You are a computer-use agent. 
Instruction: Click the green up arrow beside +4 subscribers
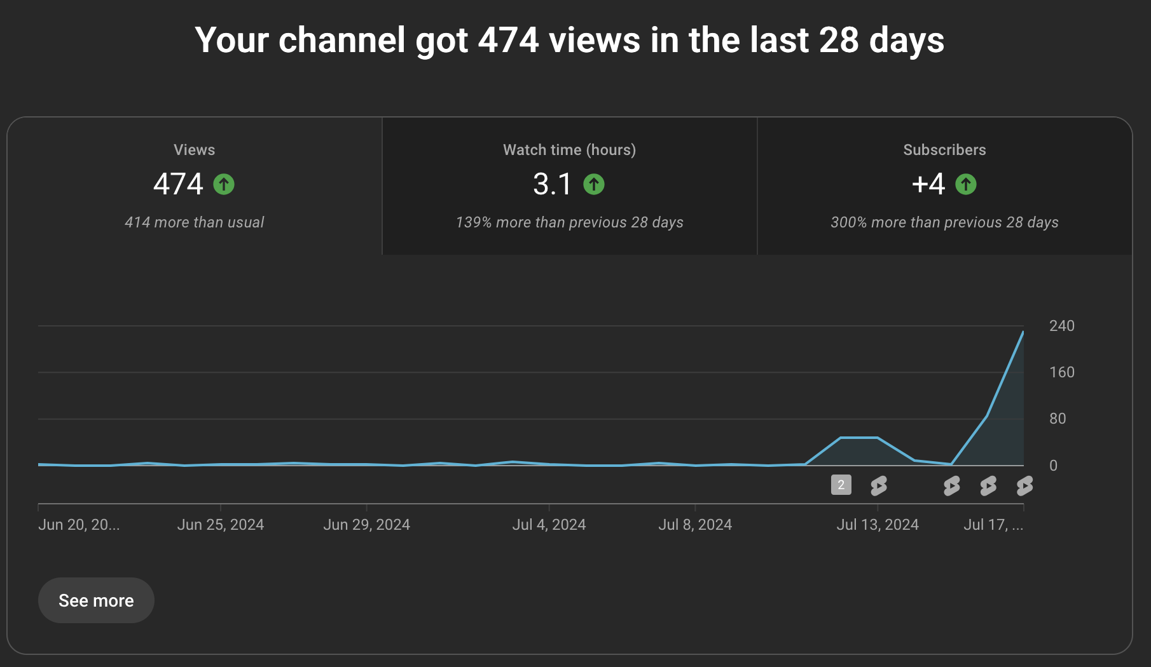966,184
